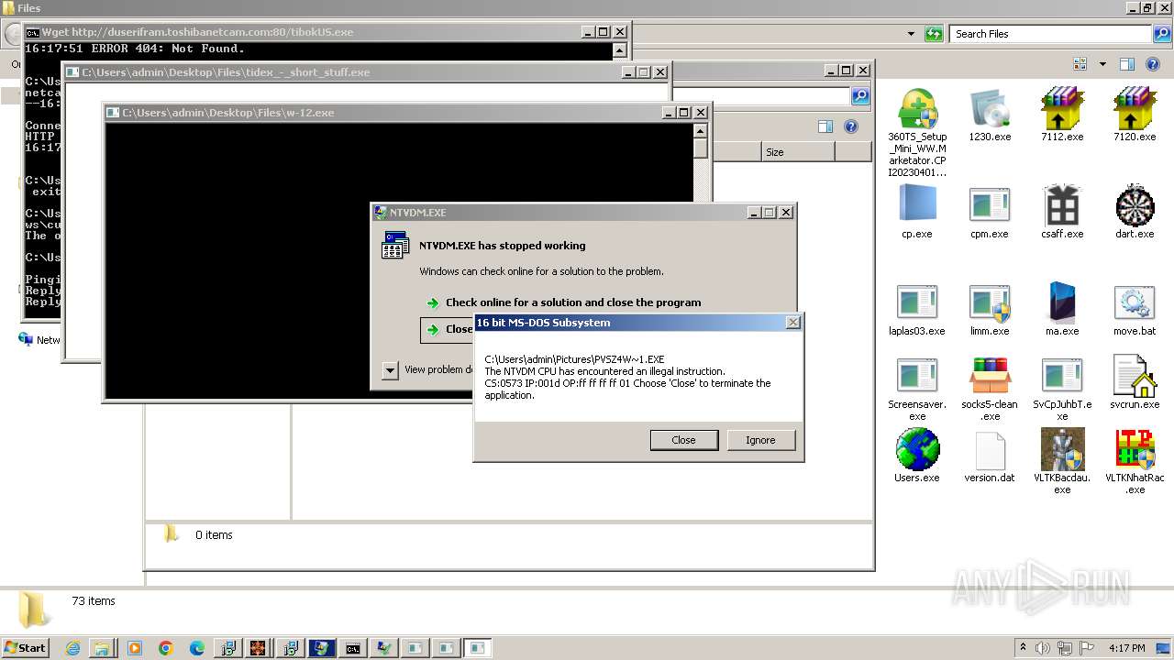Toggle the preview pane in Files window

point(1127,64)
